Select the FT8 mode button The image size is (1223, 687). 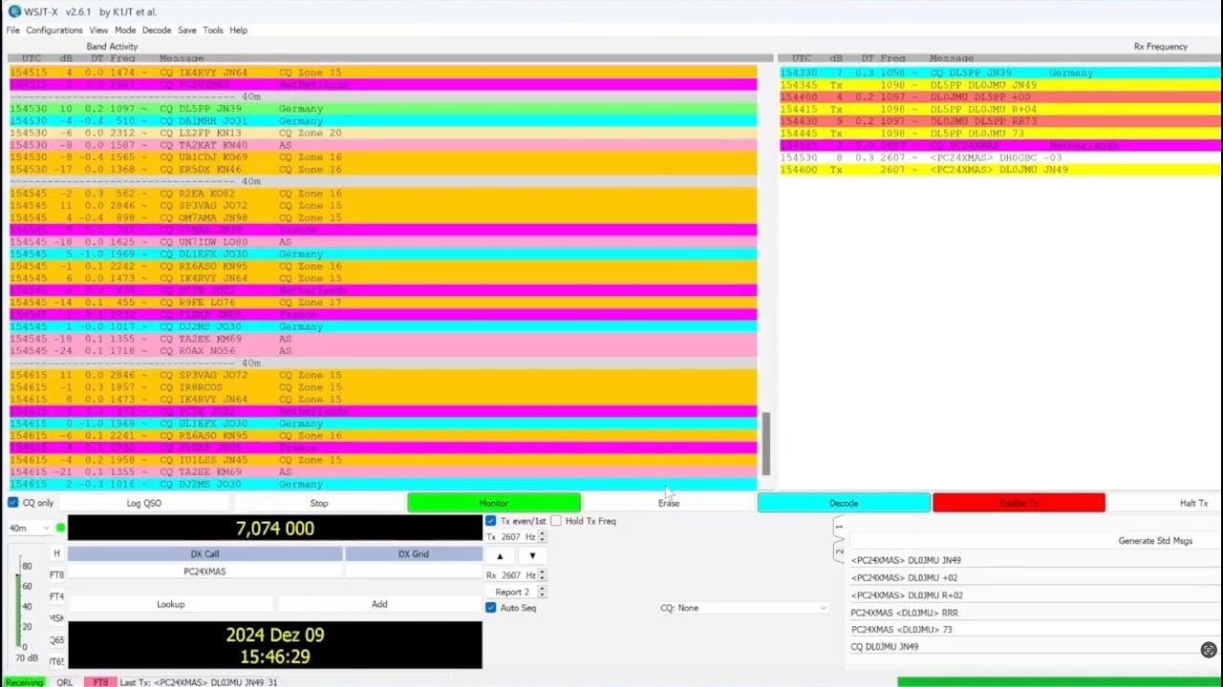click(x=56, y=575)
